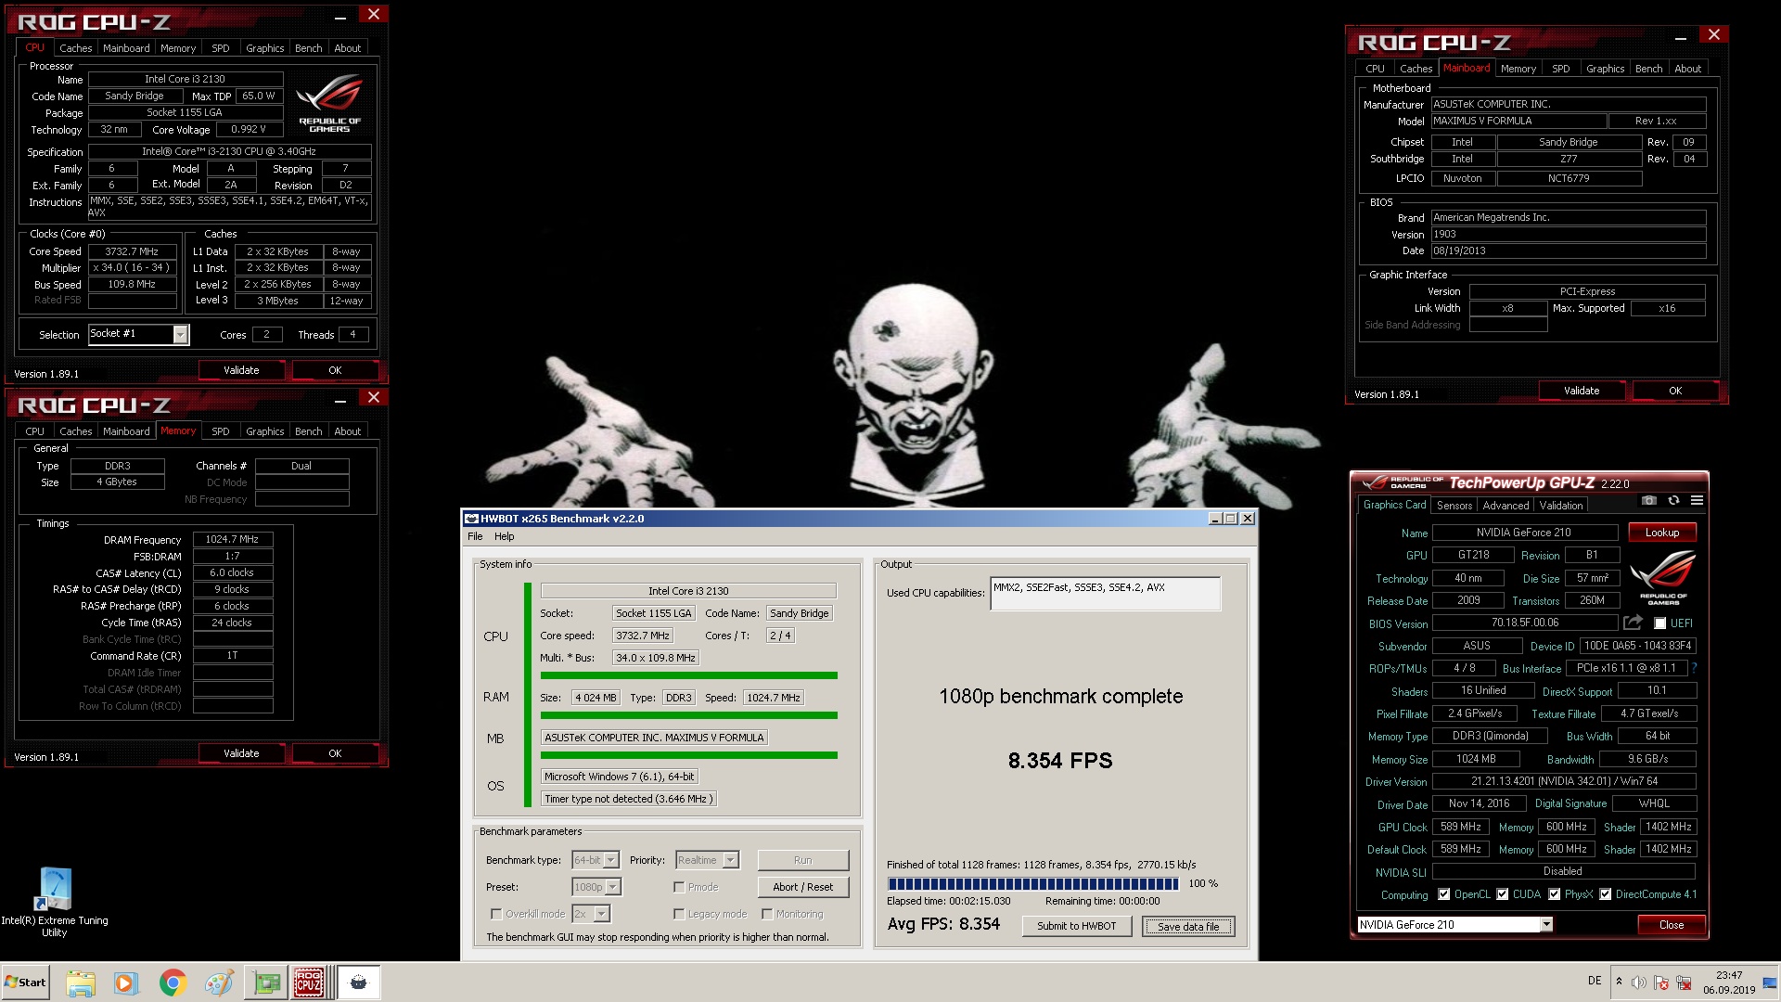Select Graphics tab in top-left CPU-Z window

click(264, 48)
